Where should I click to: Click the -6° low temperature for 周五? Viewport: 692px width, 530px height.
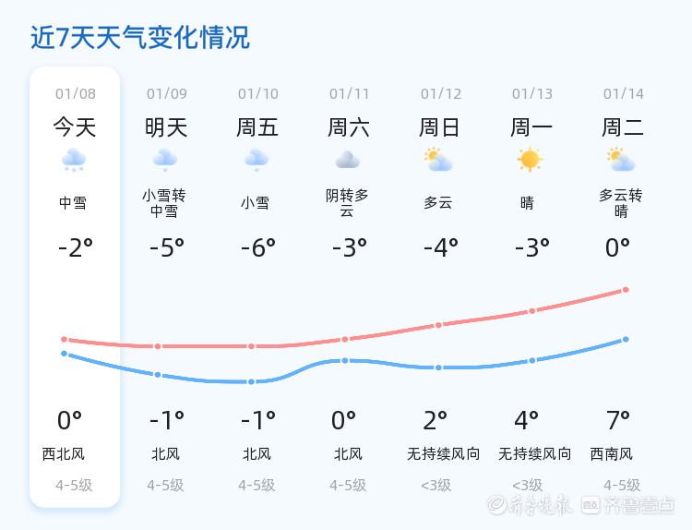point(258,247)
